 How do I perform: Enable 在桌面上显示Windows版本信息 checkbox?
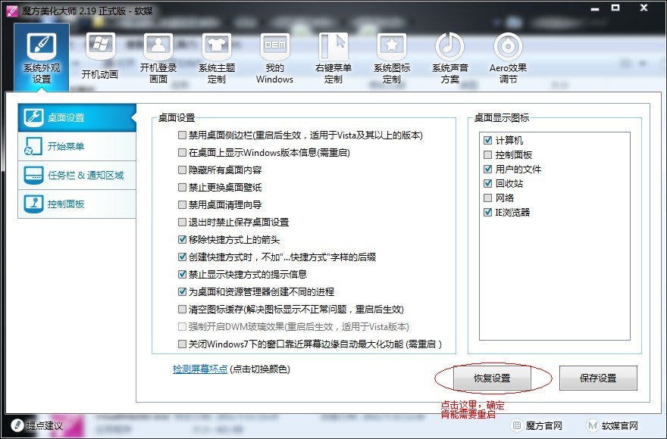182,153
